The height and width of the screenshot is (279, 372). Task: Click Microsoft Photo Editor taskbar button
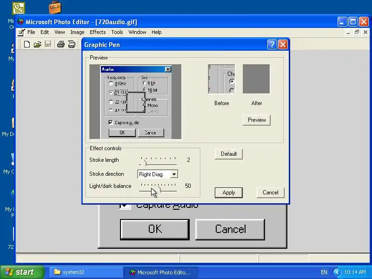click(x=161, y=272)
